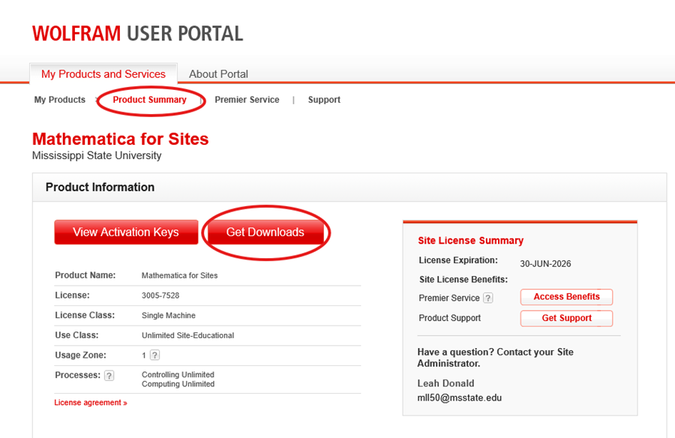
Task: Click the Controlling Unlimited text
Action: tap(178, 375)
